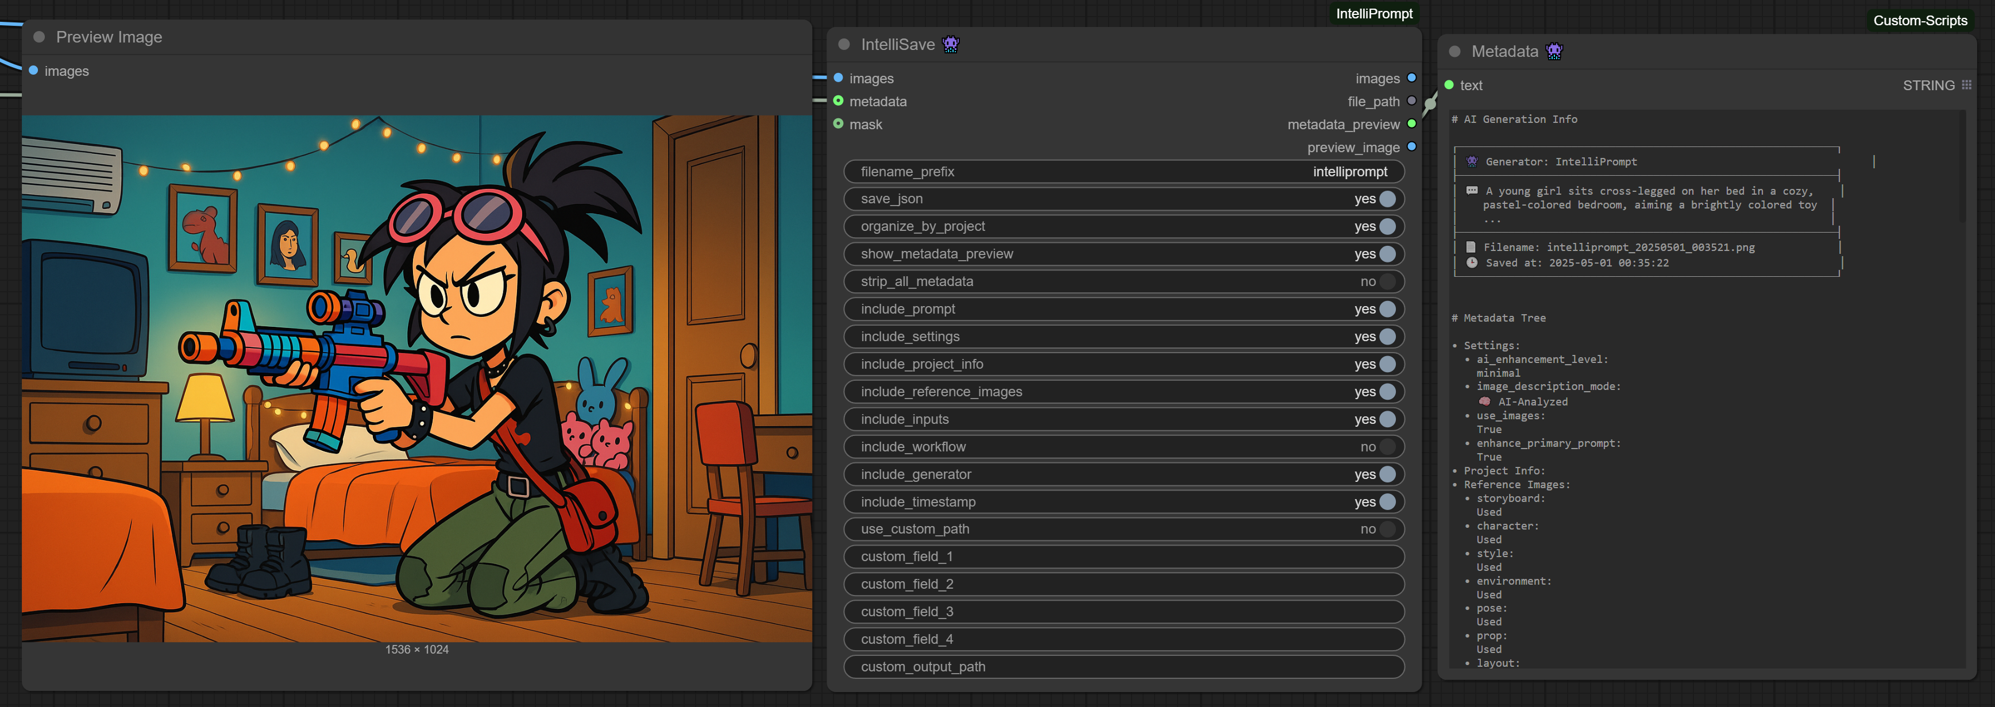This screenshot has width=1995, height=707.
Task: Click the IntelliSave node title
Action: click(898, 45)
